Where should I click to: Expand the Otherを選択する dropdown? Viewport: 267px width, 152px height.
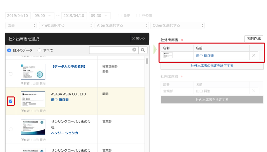[x=177, y=25]
